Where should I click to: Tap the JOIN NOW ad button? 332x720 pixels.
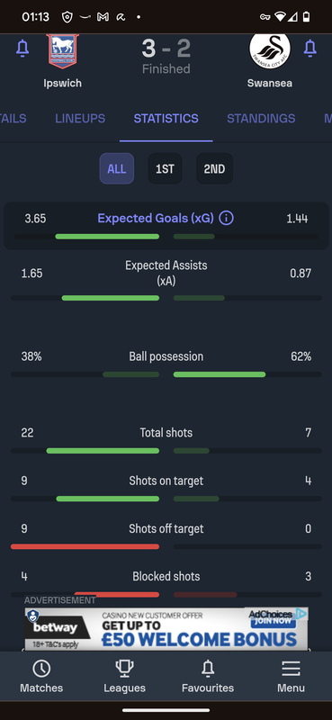[274, 621]
